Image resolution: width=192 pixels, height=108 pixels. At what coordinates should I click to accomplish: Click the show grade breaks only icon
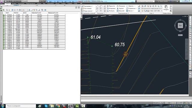point(42,10)
